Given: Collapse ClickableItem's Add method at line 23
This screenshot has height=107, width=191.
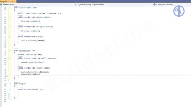Looking at the screenshot, I should 10,17.
